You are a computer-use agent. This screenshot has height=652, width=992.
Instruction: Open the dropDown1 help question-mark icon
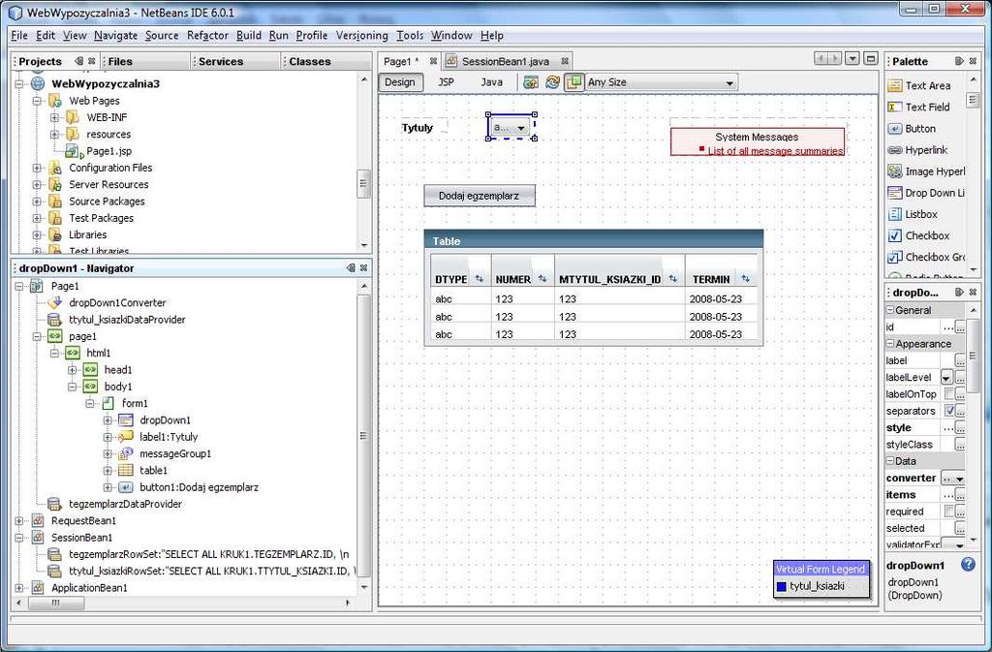(968, 564)
